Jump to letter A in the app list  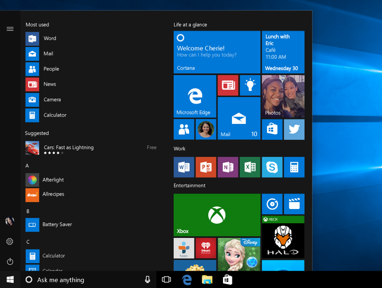(27, 166)
